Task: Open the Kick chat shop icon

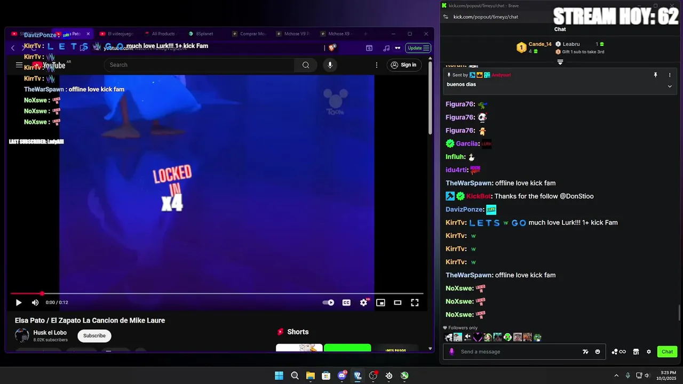Action: (x=636, y=351)
